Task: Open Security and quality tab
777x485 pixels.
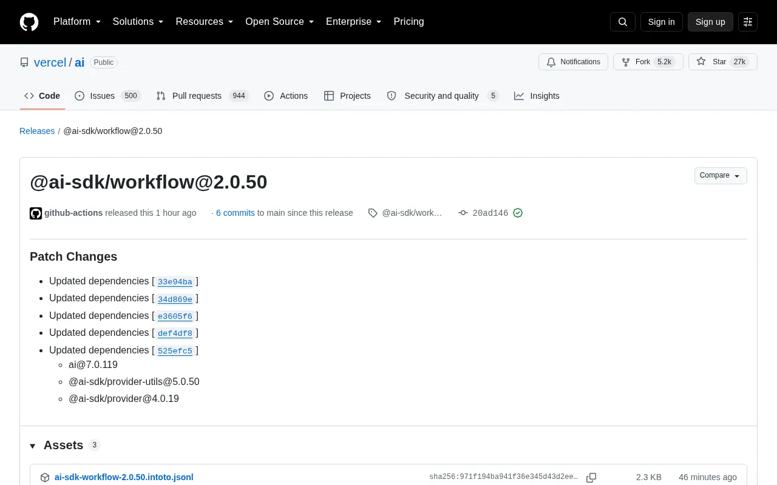Action: [x=443, y=96]
